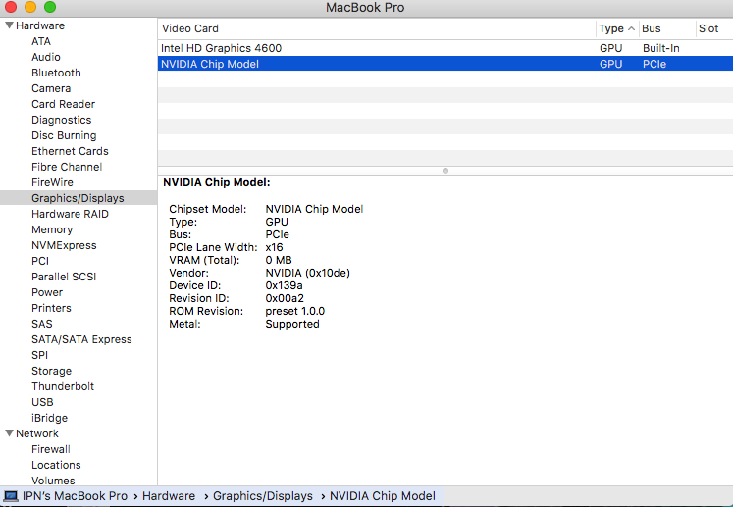Go to IPN's MacBook Pro in path bar
Image resolution: width=733 pixels, height=507 pixels.
coord(75,496)
